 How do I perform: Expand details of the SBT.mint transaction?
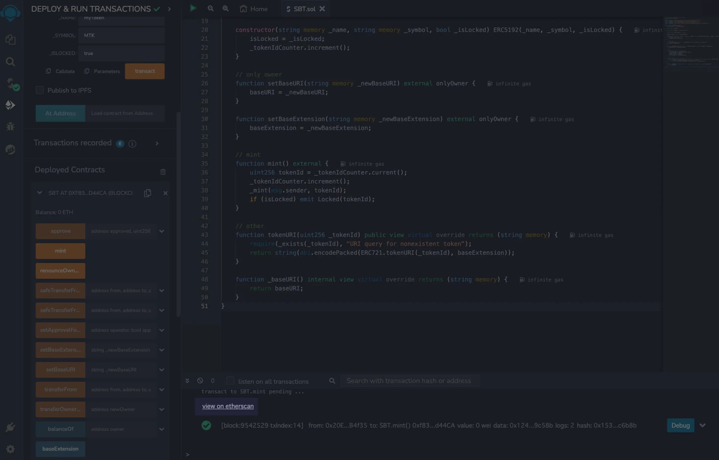coord(702,425)
